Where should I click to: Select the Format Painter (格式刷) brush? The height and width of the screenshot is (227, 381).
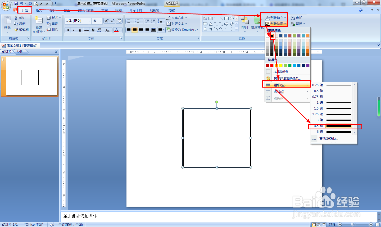pos(21,30)
